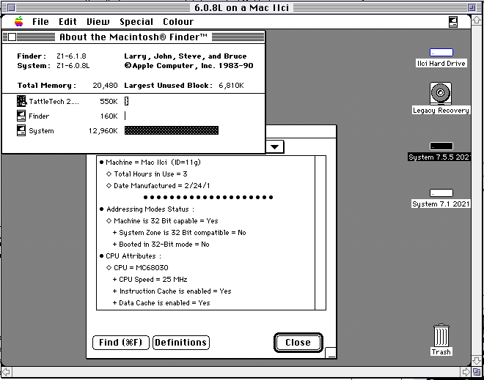Click the 'CPU Attributes :' heading
The image size is (484, 380).
click(x=131, y=256)
